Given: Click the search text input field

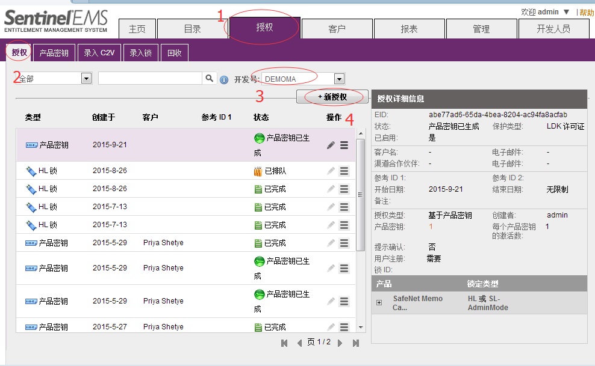Looking at the screenshot, I should click(x=150, y=79).
